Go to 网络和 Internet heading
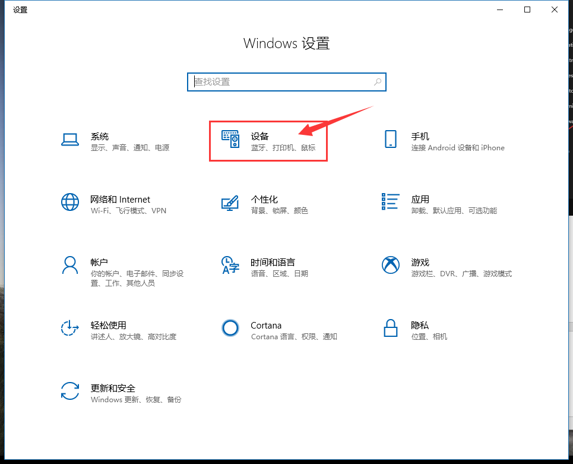Screen dimensions: 573x464 tap(120, 199)
